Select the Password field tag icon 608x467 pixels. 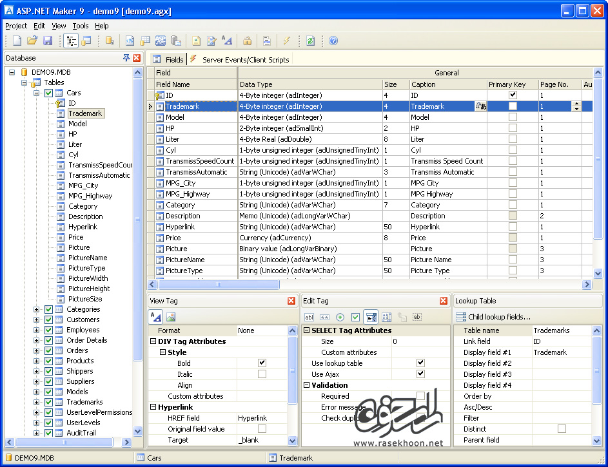pyautogui.click(x=324, y=316)
